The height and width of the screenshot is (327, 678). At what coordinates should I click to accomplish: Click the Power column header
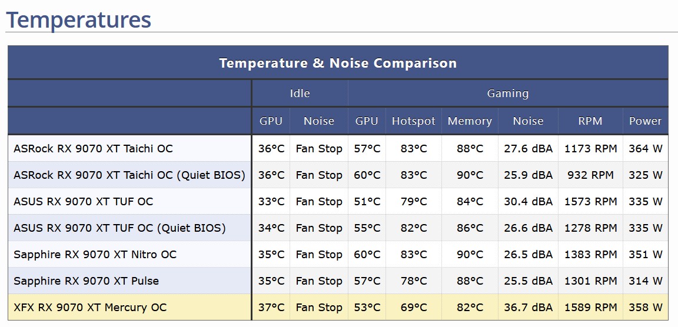(645, 121)
